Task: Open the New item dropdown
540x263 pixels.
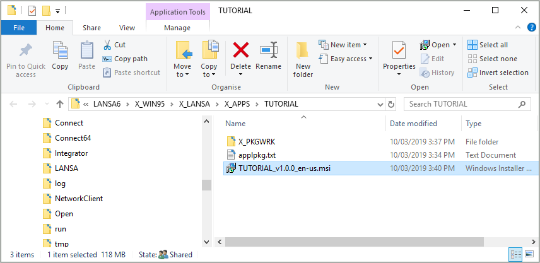Action: pos(343,45)
